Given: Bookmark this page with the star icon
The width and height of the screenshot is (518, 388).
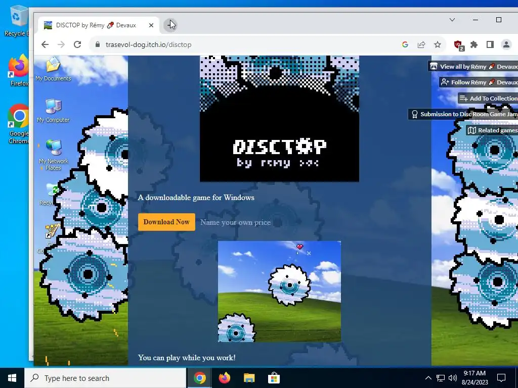Looking at the screenshot, I should [x=438, y=44].
